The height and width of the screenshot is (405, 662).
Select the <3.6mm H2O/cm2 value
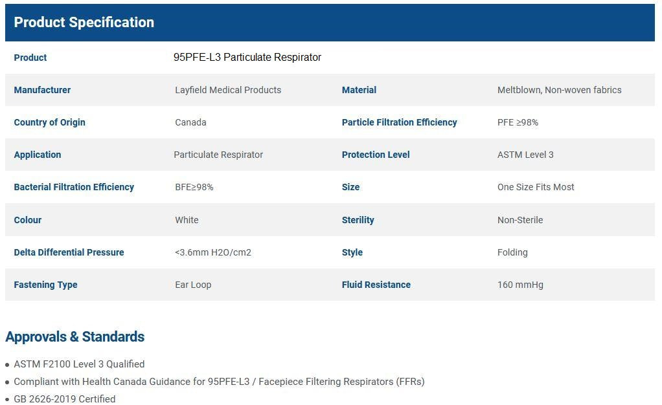(212, 252)
